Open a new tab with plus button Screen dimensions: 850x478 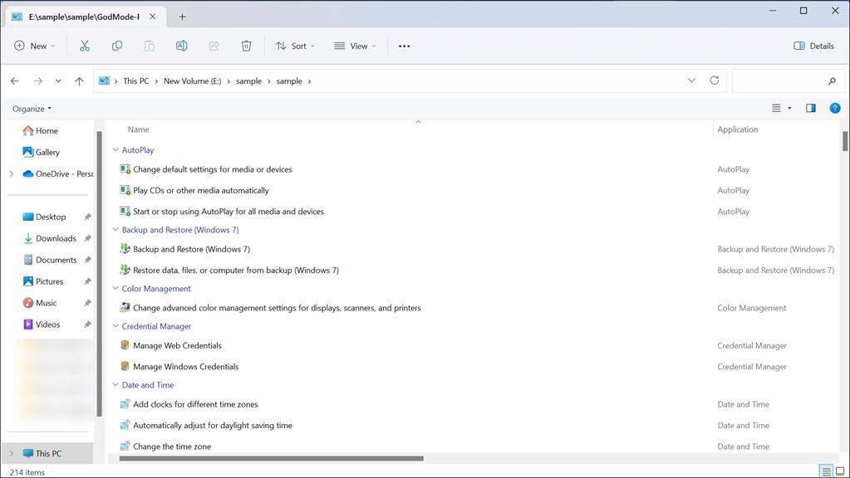[x=182, y=17]
